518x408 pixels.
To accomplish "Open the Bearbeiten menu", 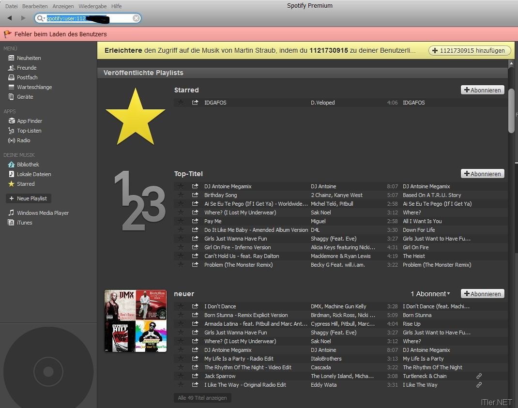I will [35, 6].
